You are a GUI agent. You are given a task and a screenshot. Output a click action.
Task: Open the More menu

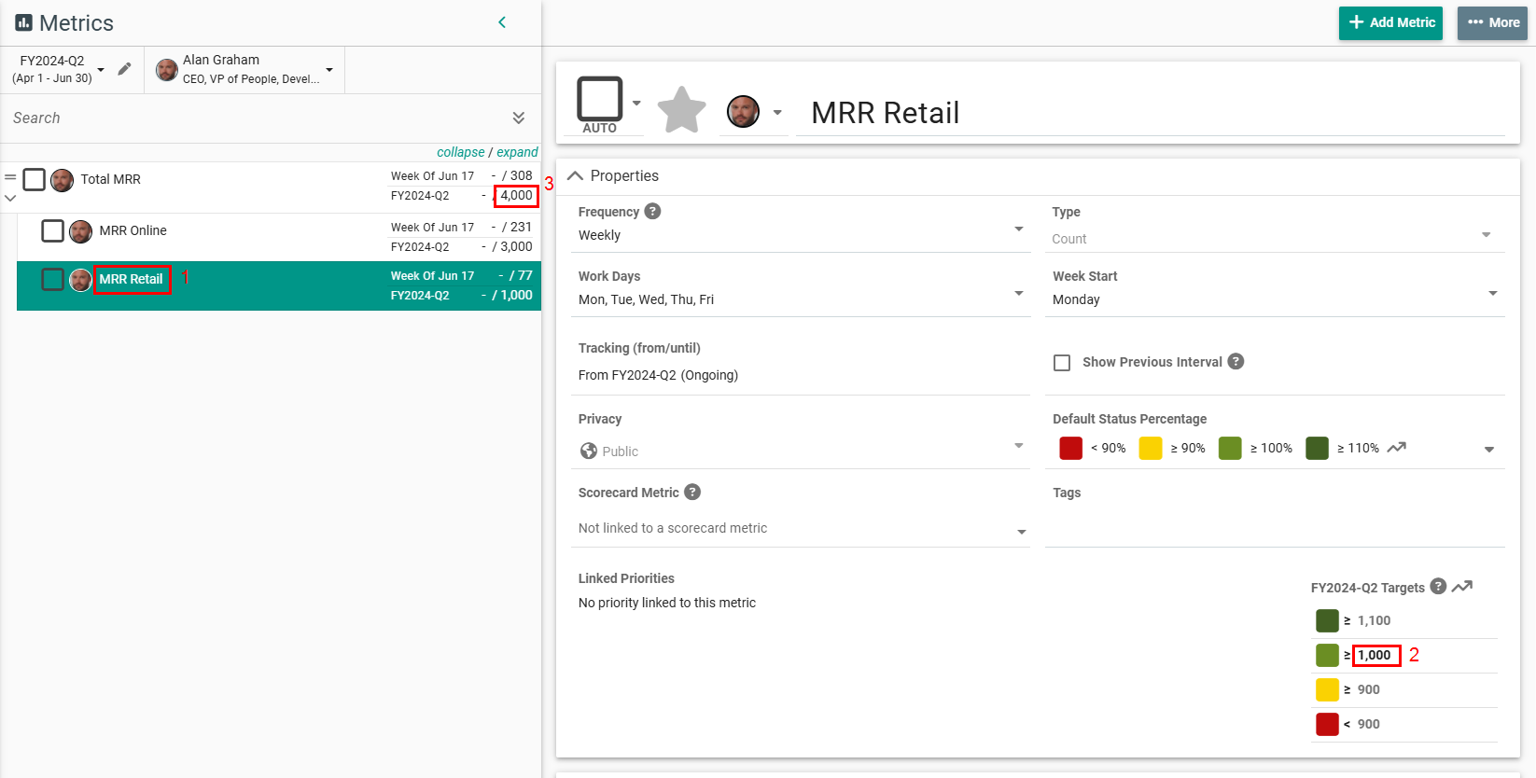(x=1492, y=23)
